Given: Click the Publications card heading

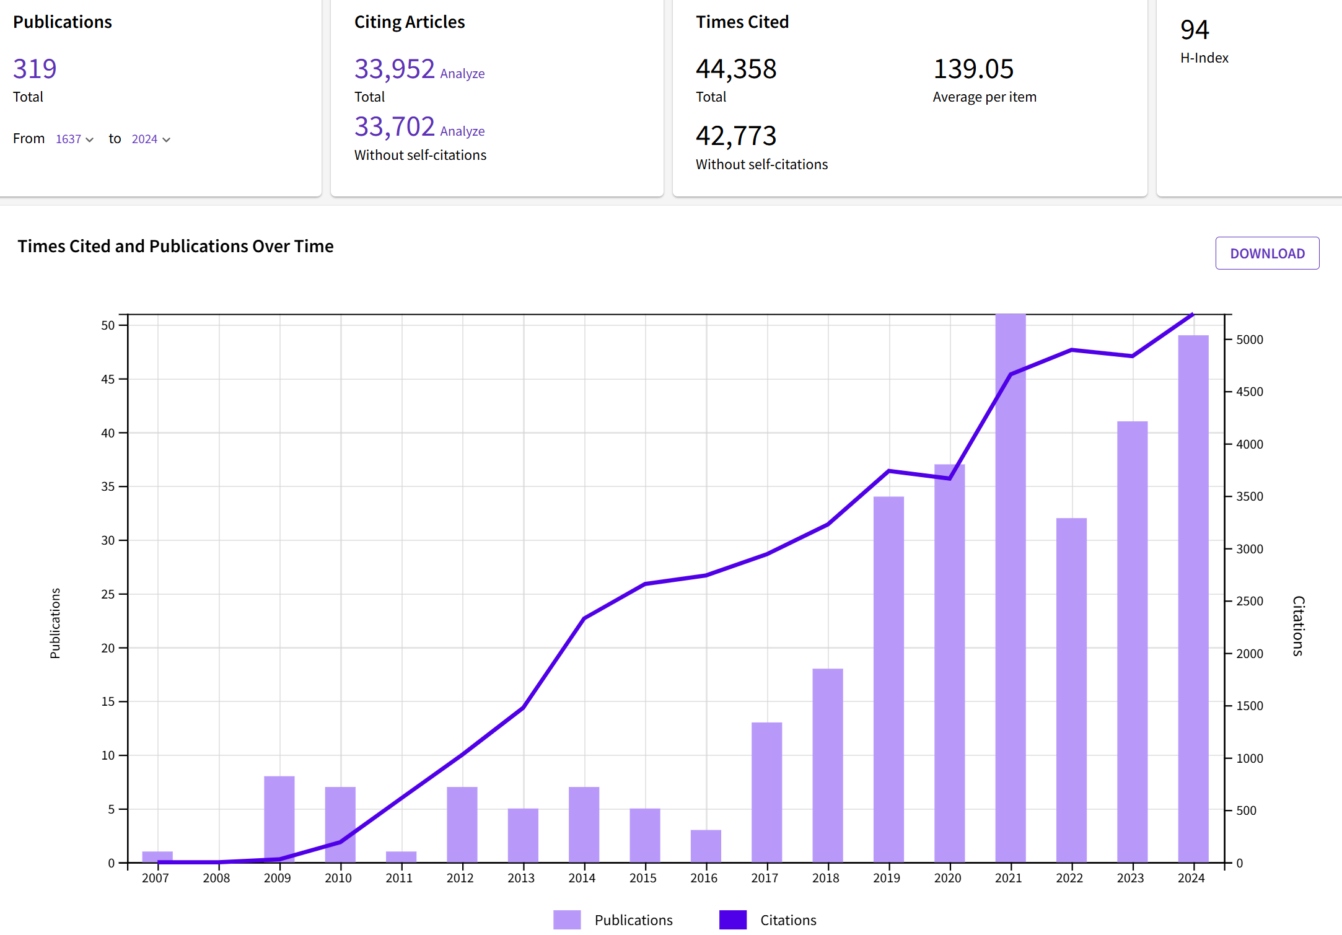Looking at the screenshot, I should pyautogui.click(x=63, y=22).
